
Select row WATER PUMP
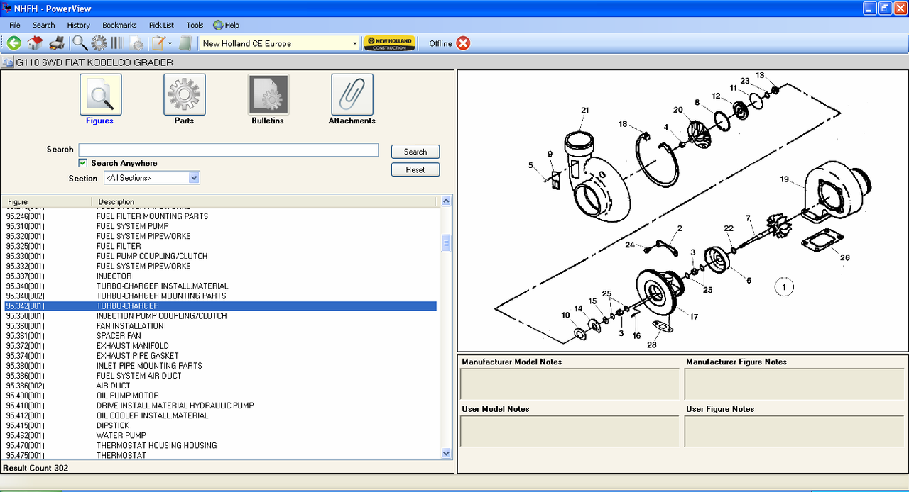(220, 435)
